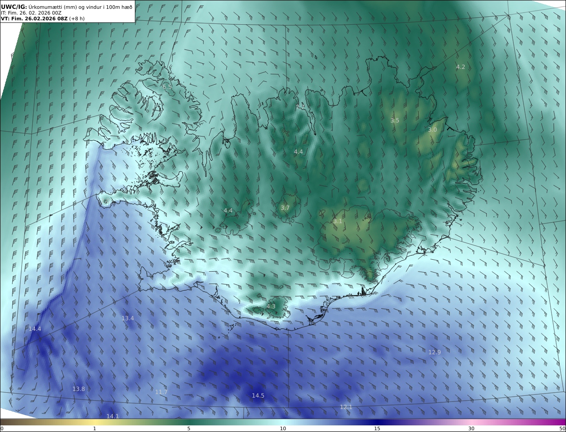Click the 5 tick label on the colorbar
The image size is (566, 432).
coord(189,428)
